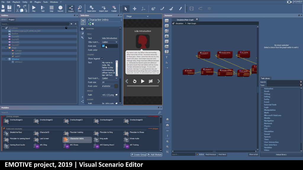The width and height of the screenshot is (303, 170).
Task: Click the Reload library button
Action: (x=281, y=155)
